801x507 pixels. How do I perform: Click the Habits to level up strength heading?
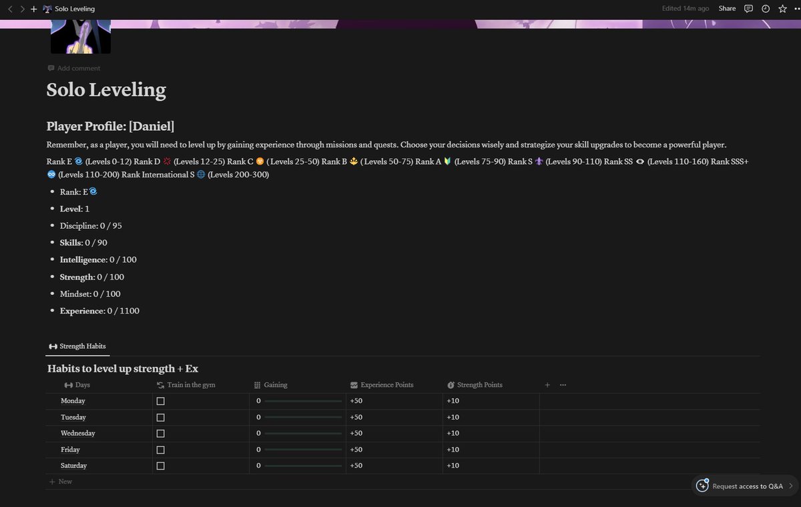pyautogui.click(x=123, y=368)
